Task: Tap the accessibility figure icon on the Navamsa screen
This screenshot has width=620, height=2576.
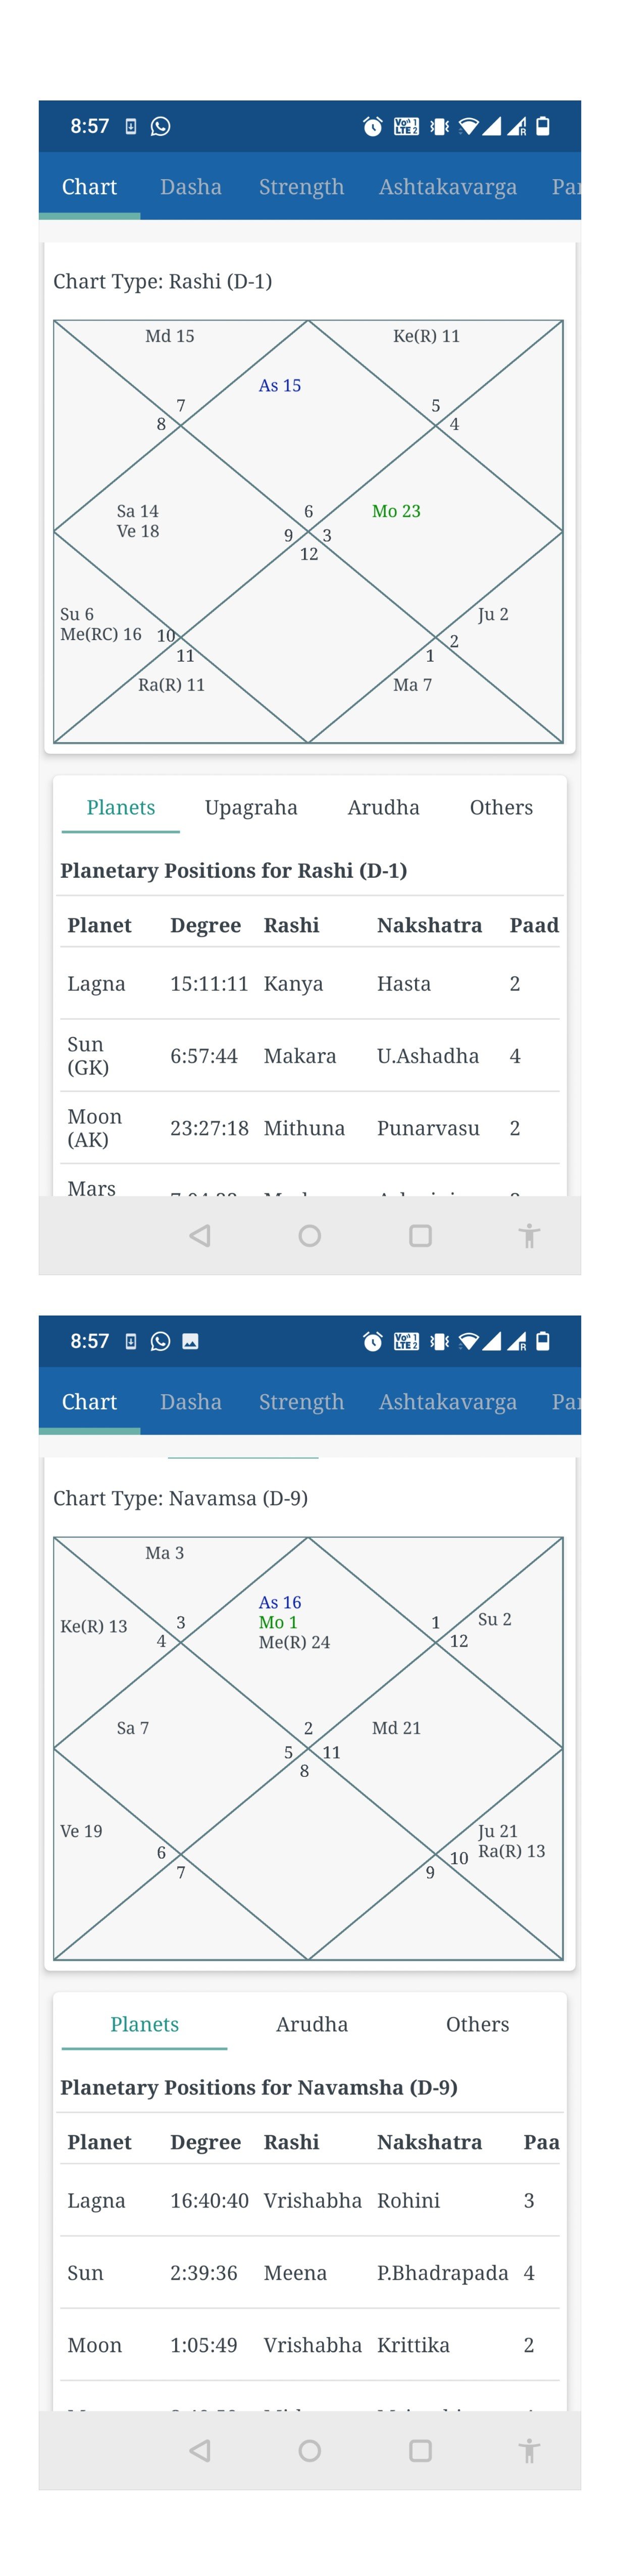Action: (529, 2451)
